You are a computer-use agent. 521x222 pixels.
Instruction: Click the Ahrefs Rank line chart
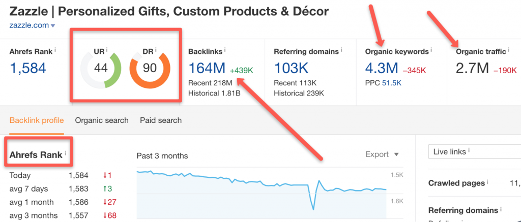(x=262, y=194)
